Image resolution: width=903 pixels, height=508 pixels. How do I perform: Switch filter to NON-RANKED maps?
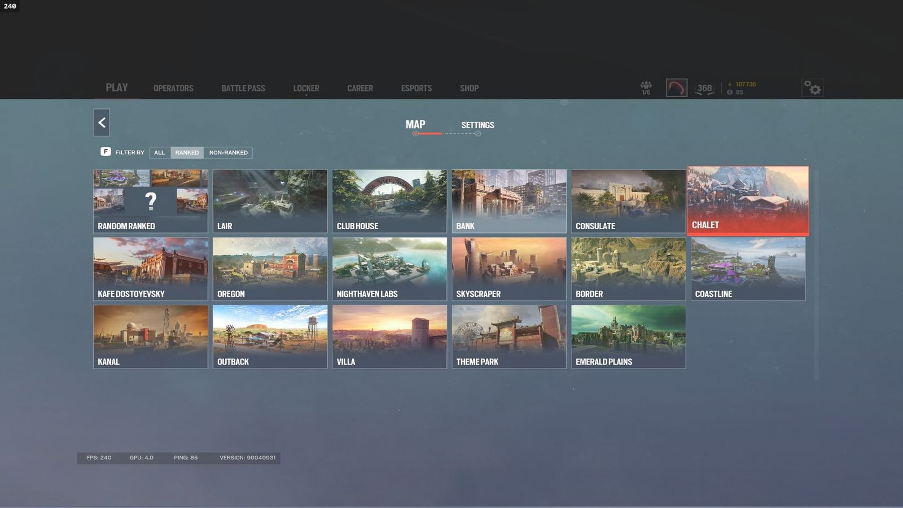tap(228, 152)
